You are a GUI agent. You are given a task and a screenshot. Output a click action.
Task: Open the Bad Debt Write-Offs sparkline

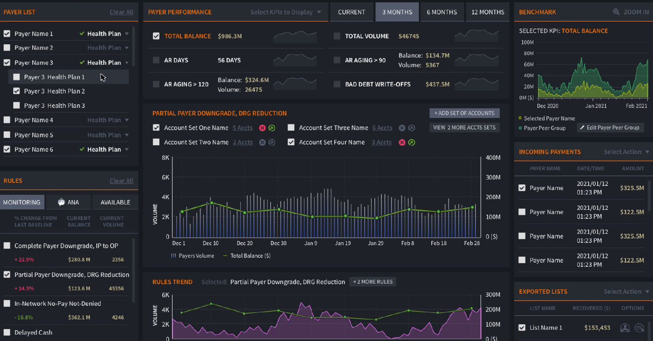tap(477, 84)
